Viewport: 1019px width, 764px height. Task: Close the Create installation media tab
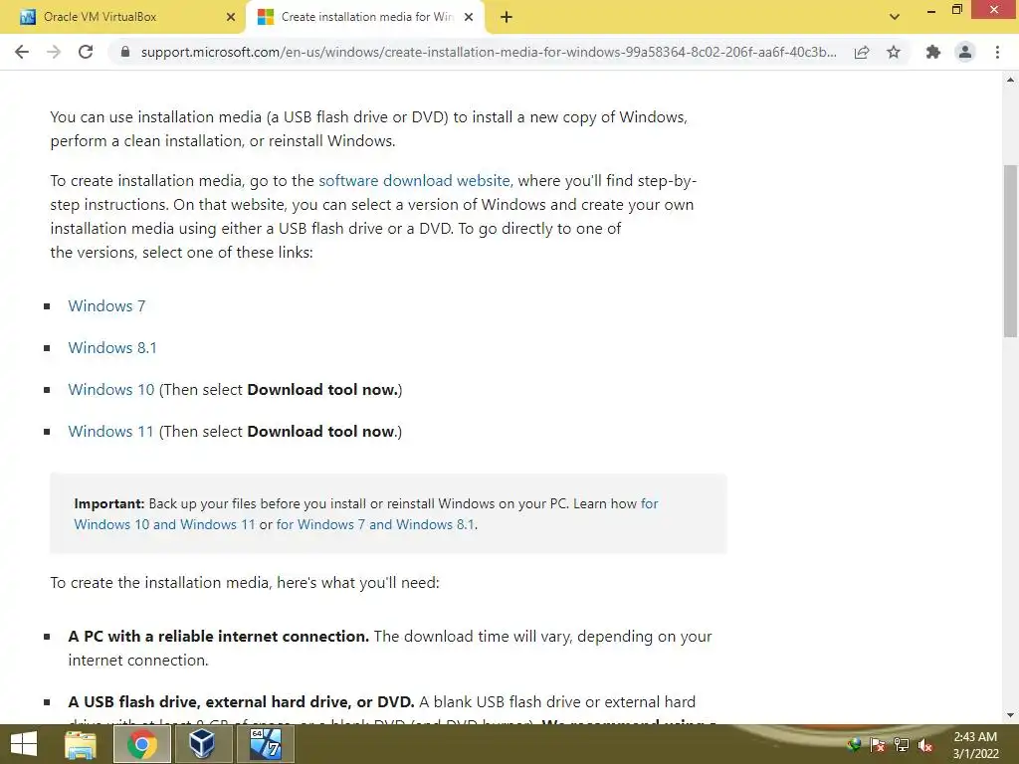(469, 17)
